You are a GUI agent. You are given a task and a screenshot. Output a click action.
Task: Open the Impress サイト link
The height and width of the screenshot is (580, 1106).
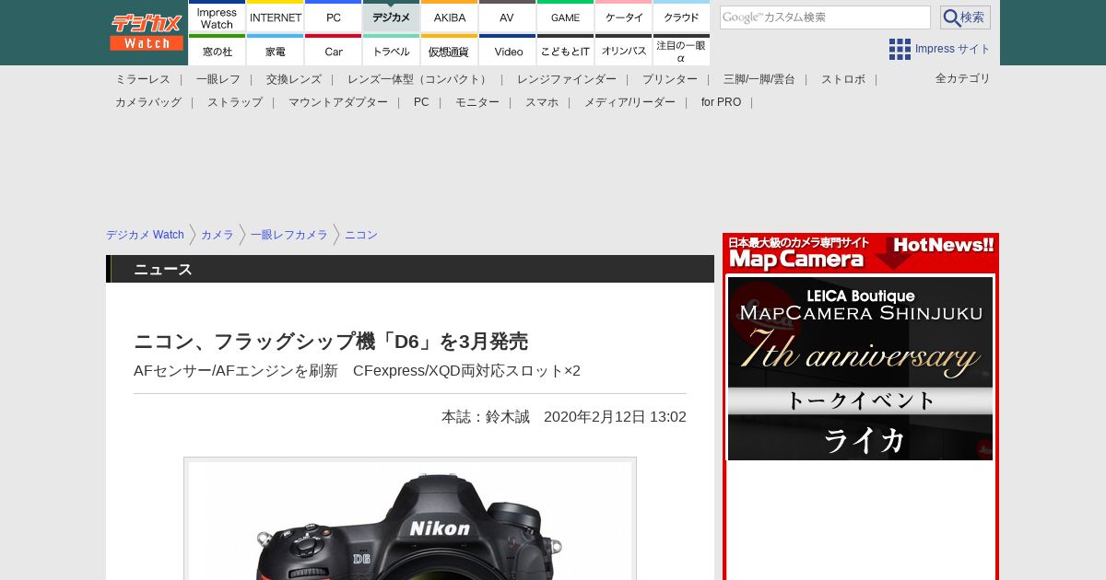953,49
